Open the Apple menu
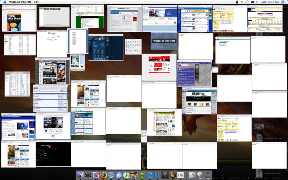 click(x=5, y=2)
